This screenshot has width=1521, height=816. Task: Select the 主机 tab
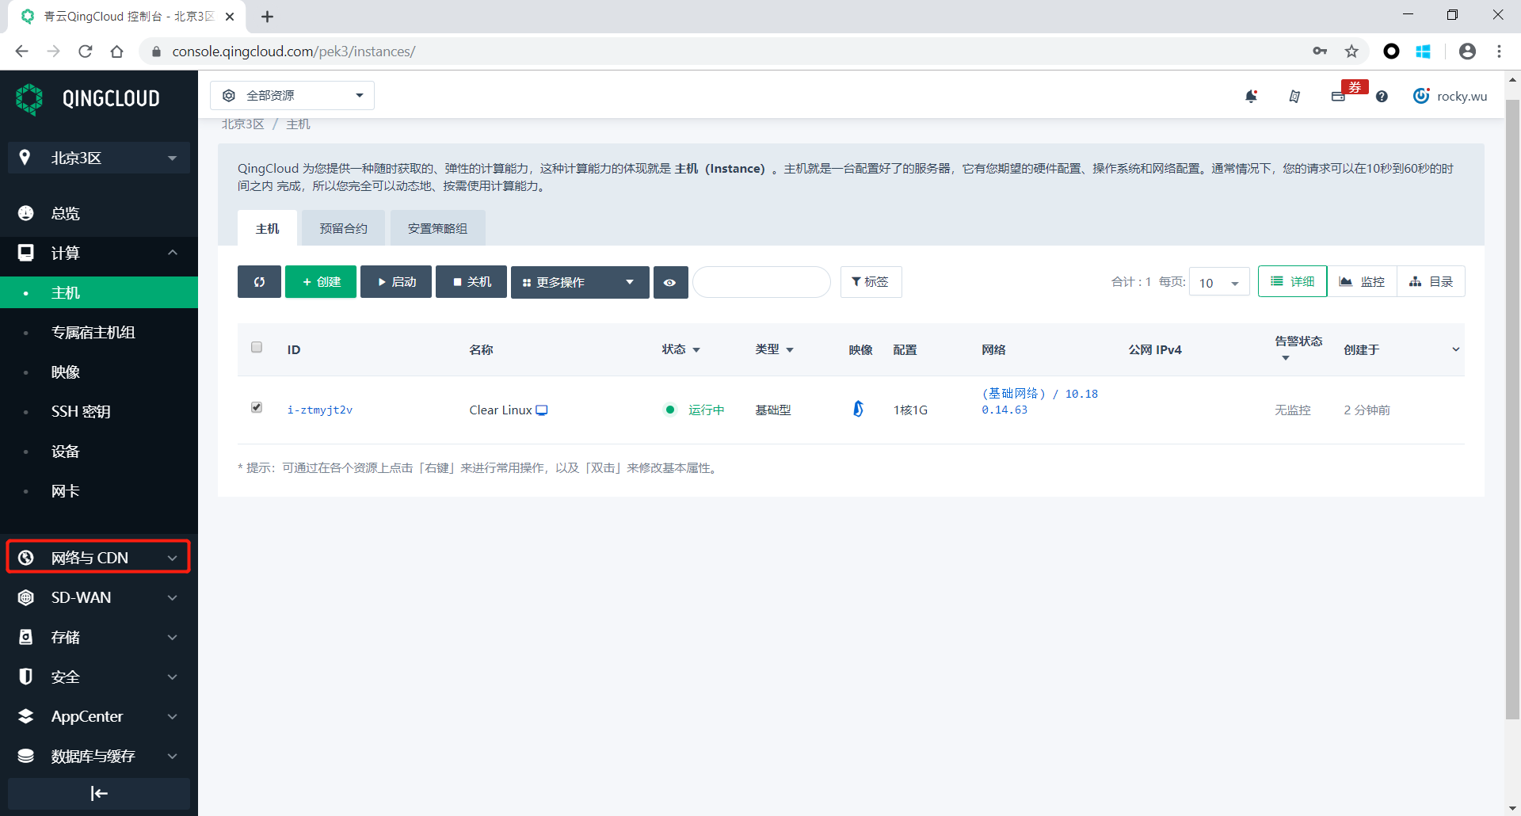click(267, 228)
